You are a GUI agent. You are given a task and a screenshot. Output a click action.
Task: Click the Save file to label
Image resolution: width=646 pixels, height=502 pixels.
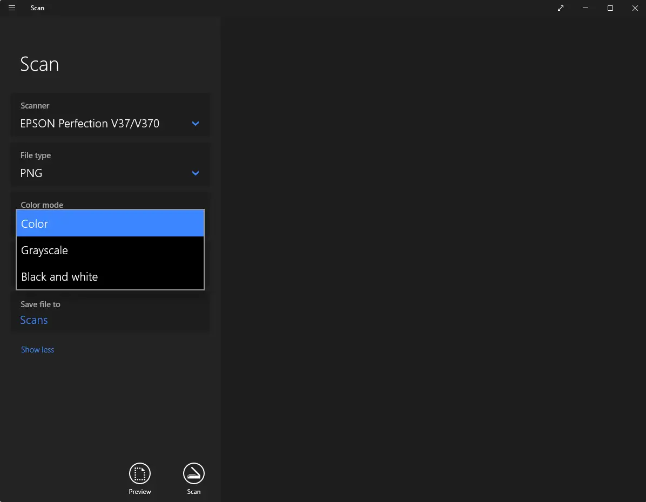[41, 304]
